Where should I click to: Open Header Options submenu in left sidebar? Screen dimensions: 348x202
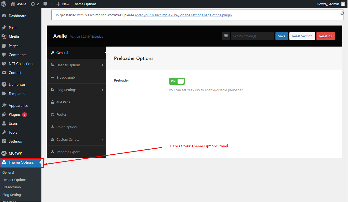pyautogui.click(x=14, y=180)
